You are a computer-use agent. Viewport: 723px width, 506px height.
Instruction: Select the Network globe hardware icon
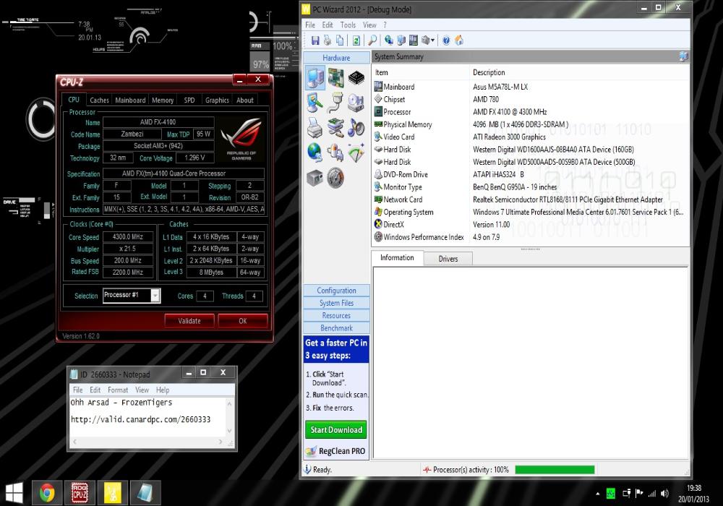coord(315,153)
